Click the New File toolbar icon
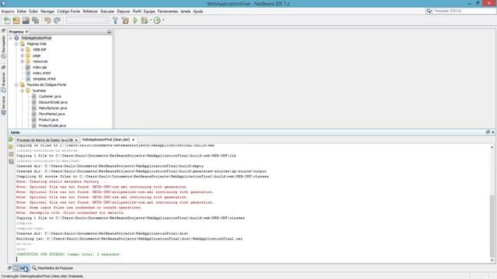The width and height of the screenshot is (497, 279). coord(7,21)
